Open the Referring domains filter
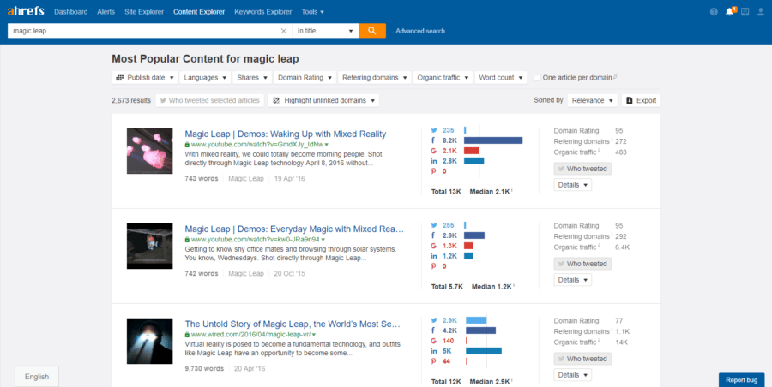The height and width of the screenshot is (387, 772). 374,78
